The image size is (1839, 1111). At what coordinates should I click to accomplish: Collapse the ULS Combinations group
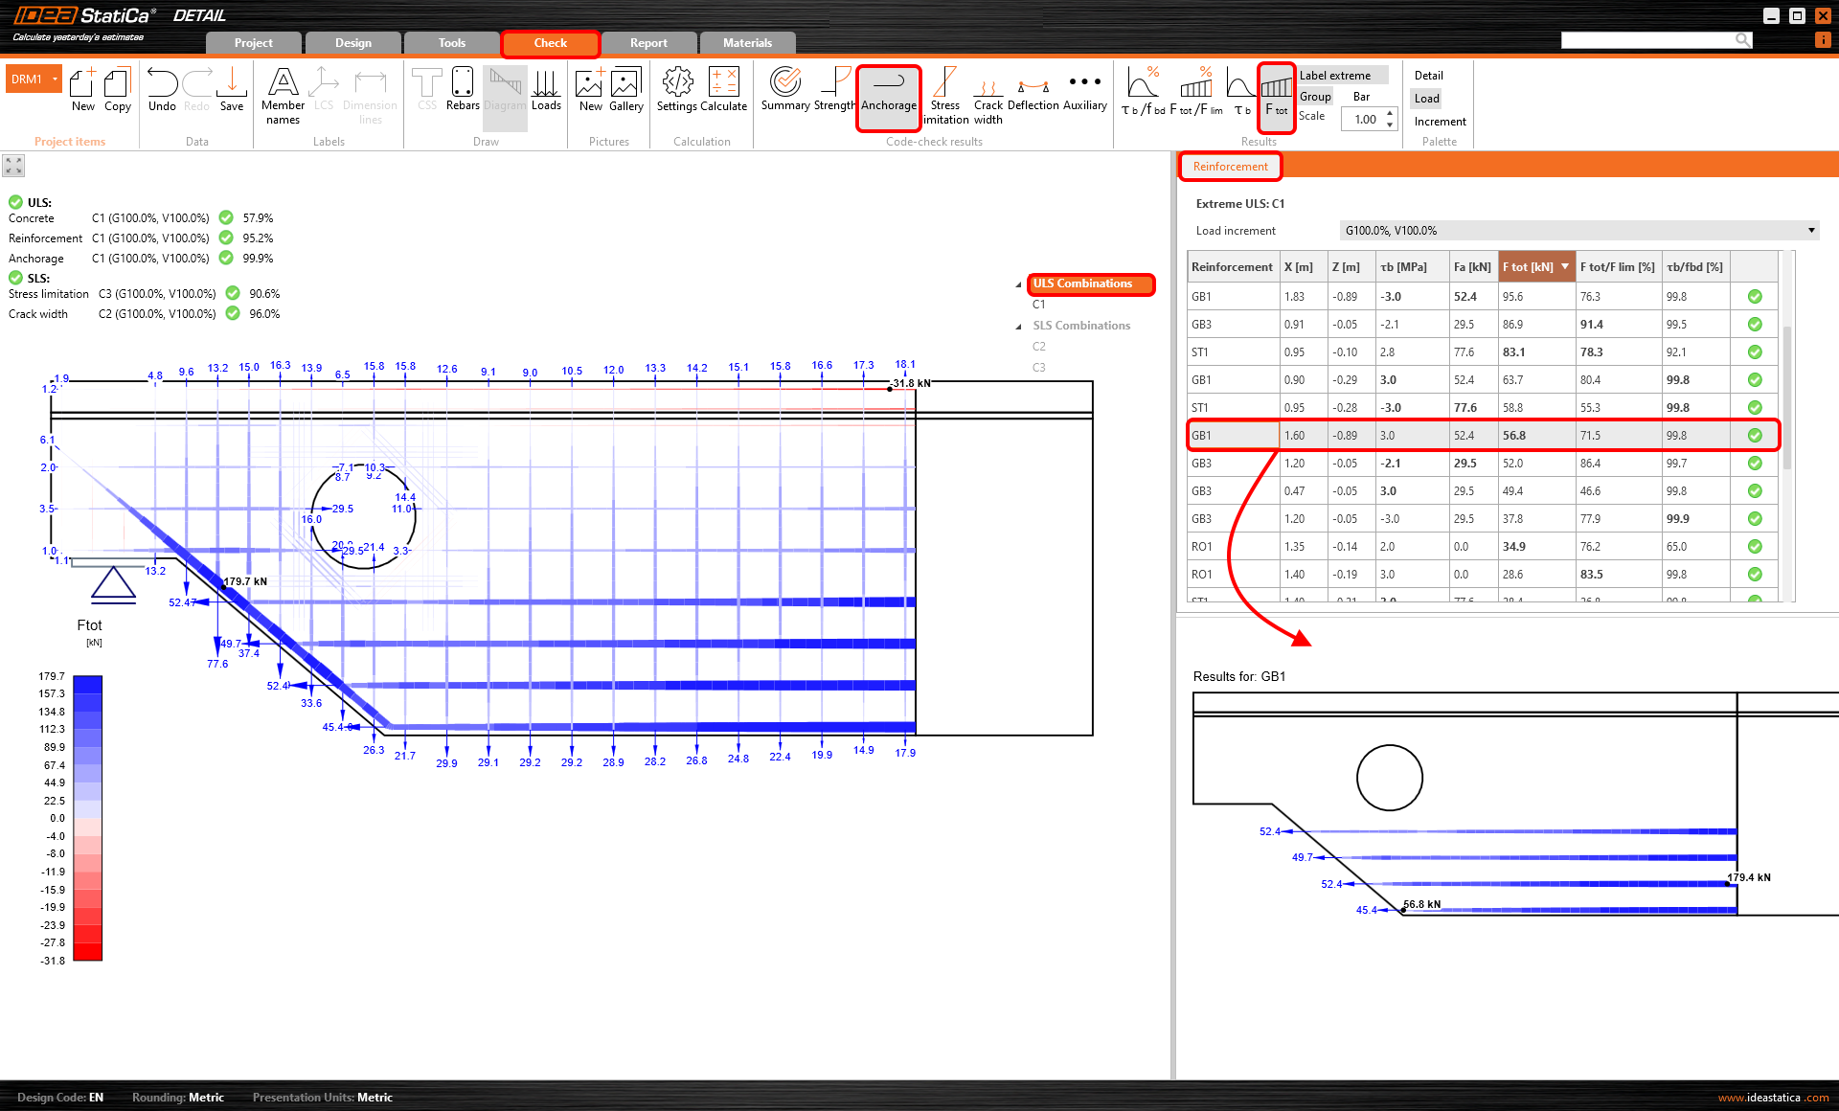[x=1019, y=284]
